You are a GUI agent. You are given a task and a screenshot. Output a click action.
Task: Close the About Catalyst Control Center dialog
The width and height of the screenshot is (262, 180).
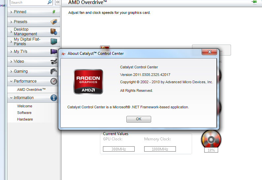coord(209,52)
